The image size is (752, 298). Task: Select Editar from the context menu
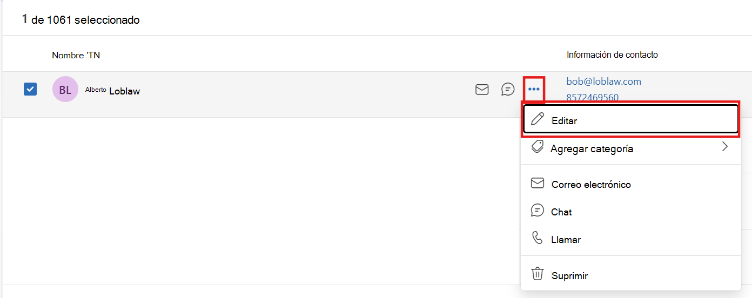(630, 119)
